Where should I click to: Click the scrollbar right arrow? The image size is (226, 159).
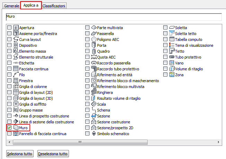pos(218,142)
